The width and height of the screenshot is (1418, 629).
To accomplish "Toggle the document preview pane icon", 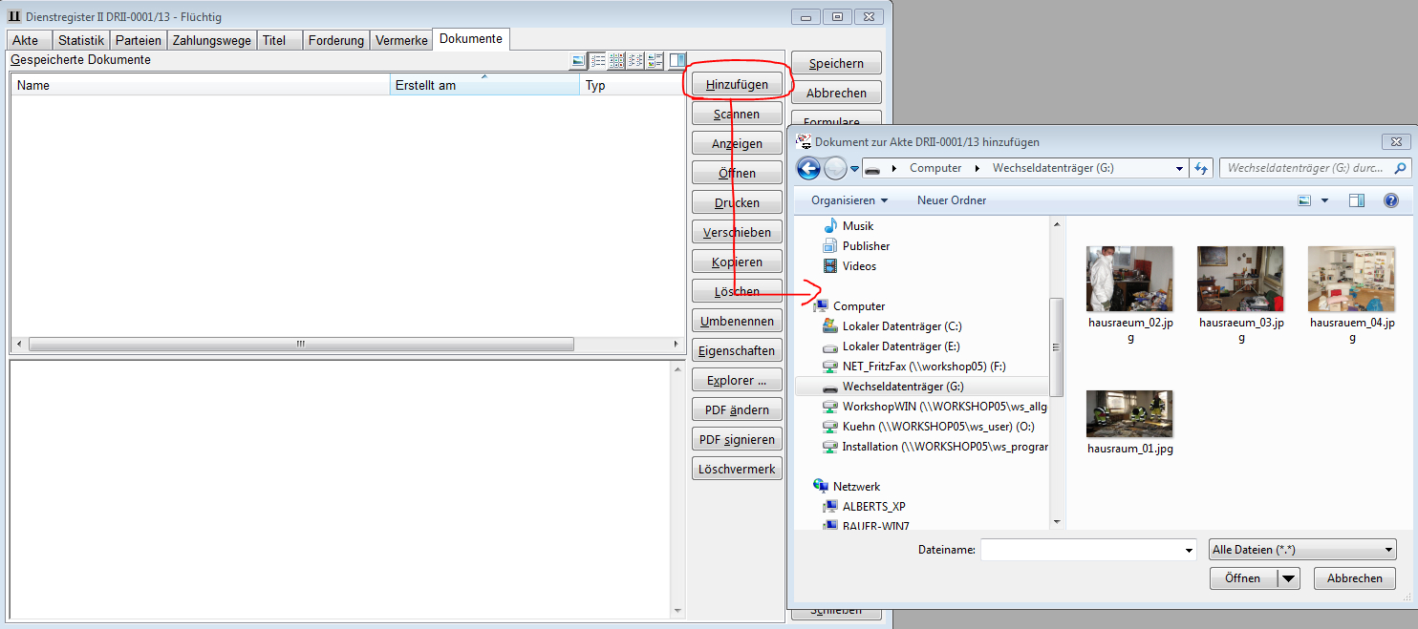I will pyautogui.click(x=677, y=61).
